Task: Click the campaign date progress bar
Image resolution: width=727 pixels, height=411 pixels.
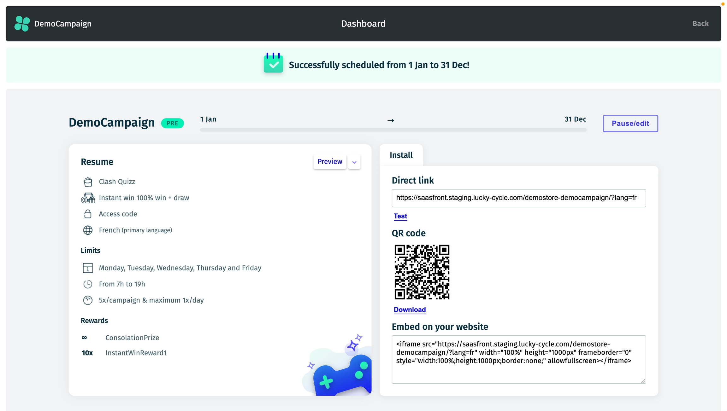Action: (x=393, y=130)
